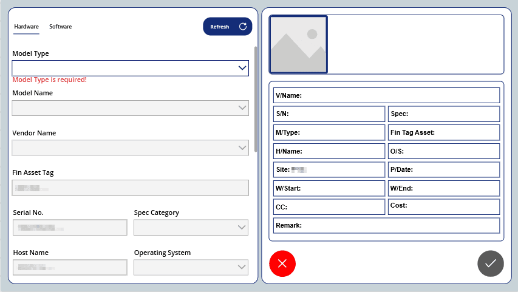Screen dimensions: 518x292
Task: Switch to the Hardware tab
Action: point(26,27)
